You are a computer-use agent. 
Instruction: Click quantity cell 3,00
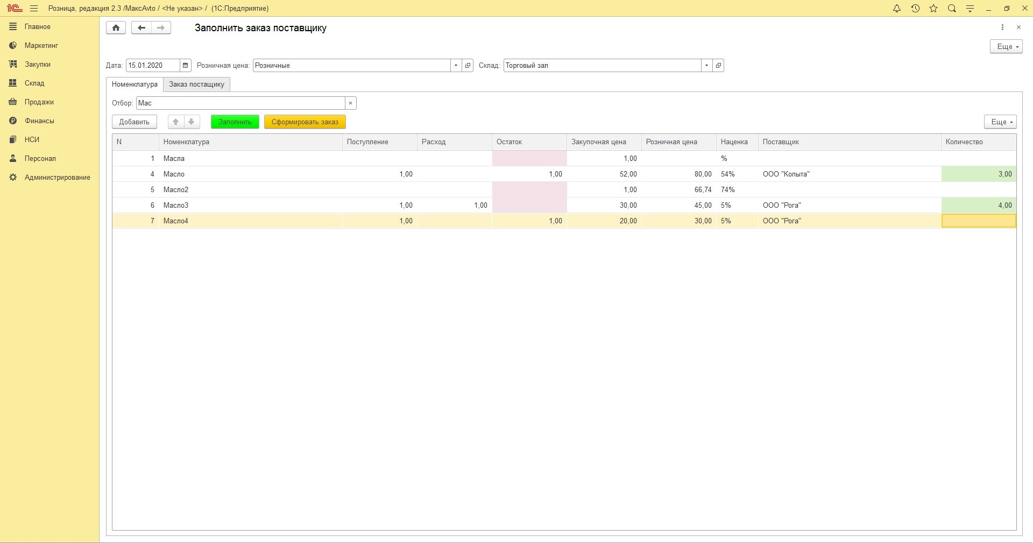point(979,174)
